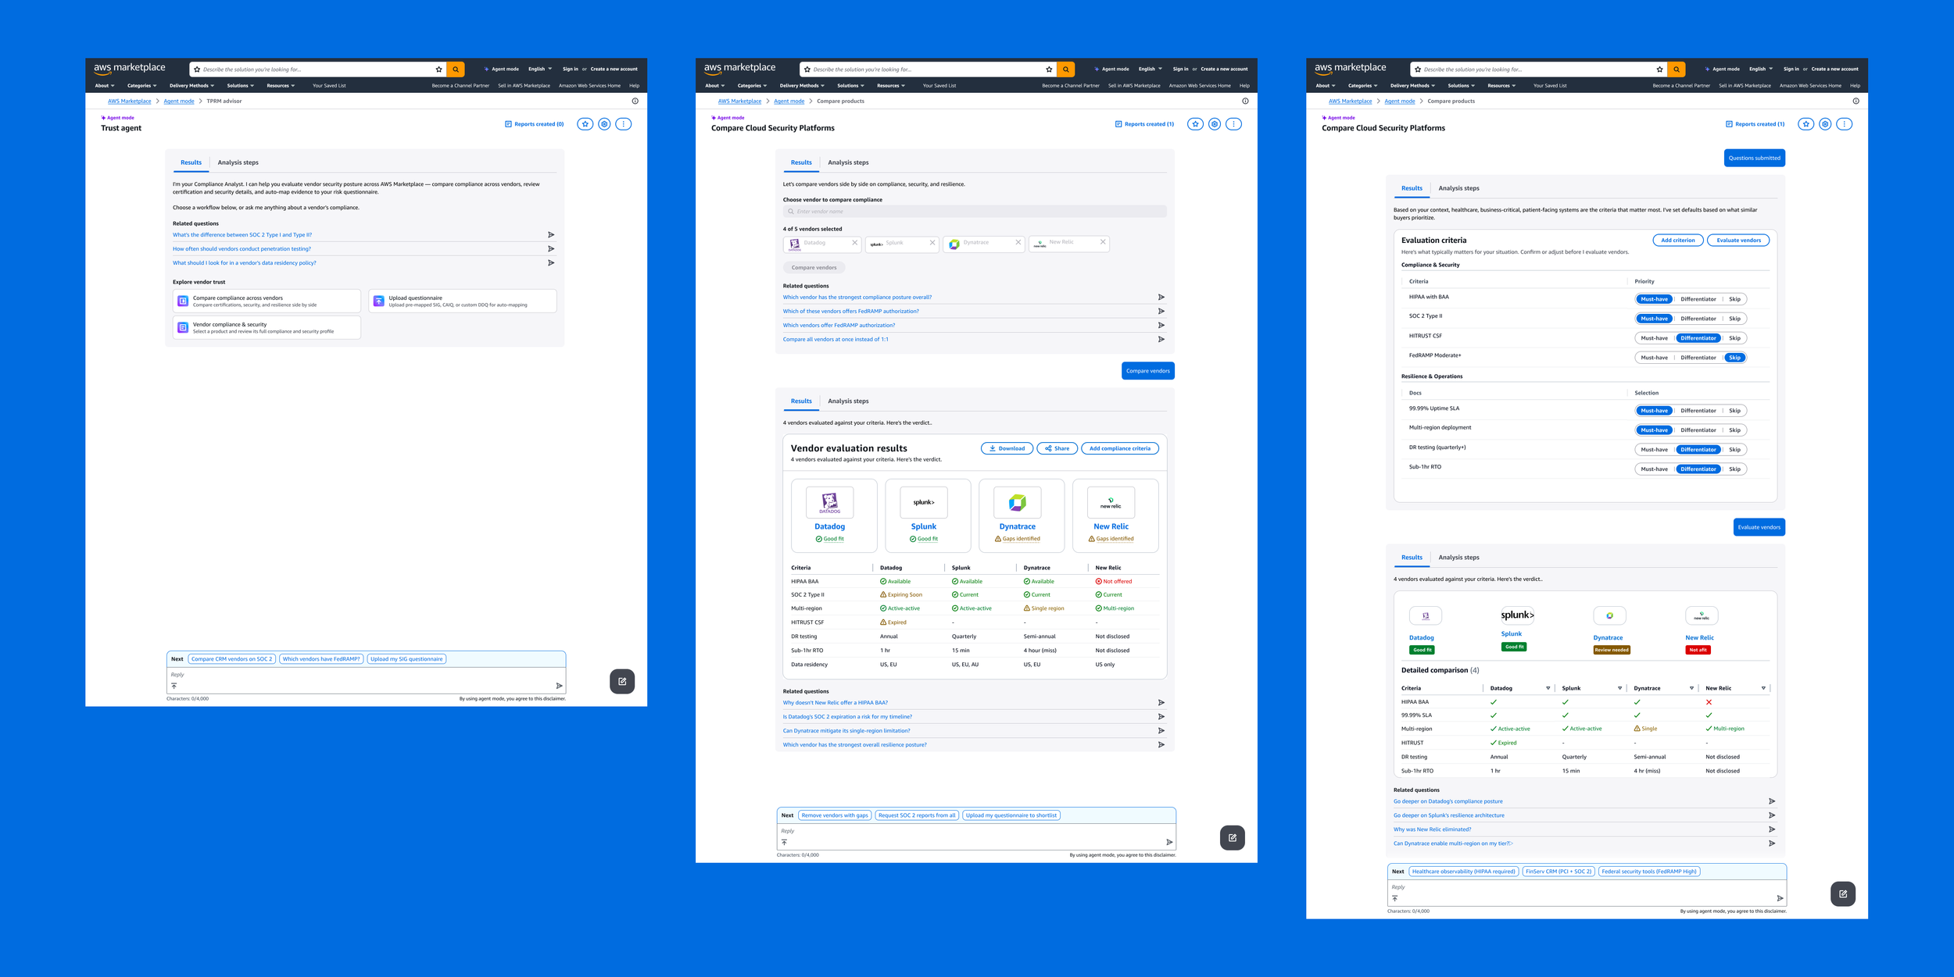Click the Upload questionnaire card icon
This screenshot has height=977, width=1954.
(378, 301)
